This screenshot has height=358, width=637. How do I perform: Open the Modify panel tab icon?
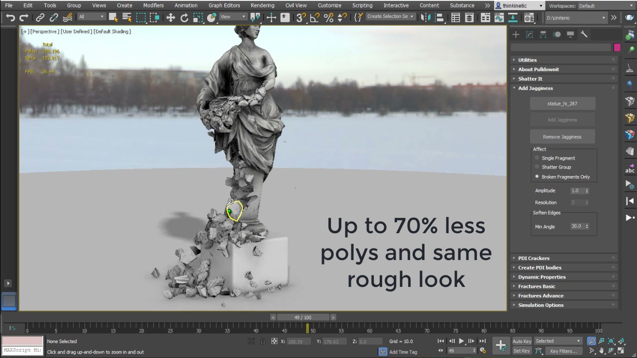(530, 34)
